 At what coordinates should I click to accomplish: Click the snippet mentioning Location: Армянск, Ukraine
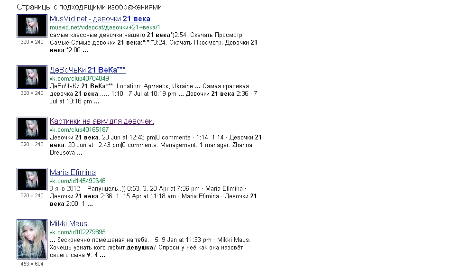(x=153, y=94)
